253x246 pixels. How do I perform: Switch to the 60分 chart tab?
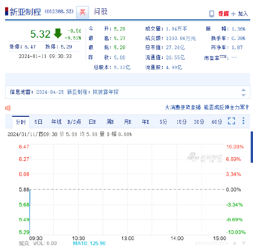click(x=217, y=122)
